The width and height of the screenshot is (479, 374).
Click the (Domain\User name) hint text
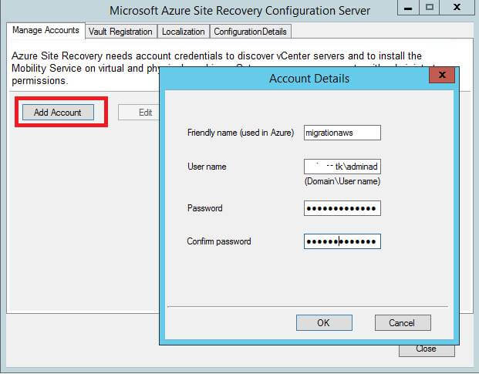pos(342,181)
